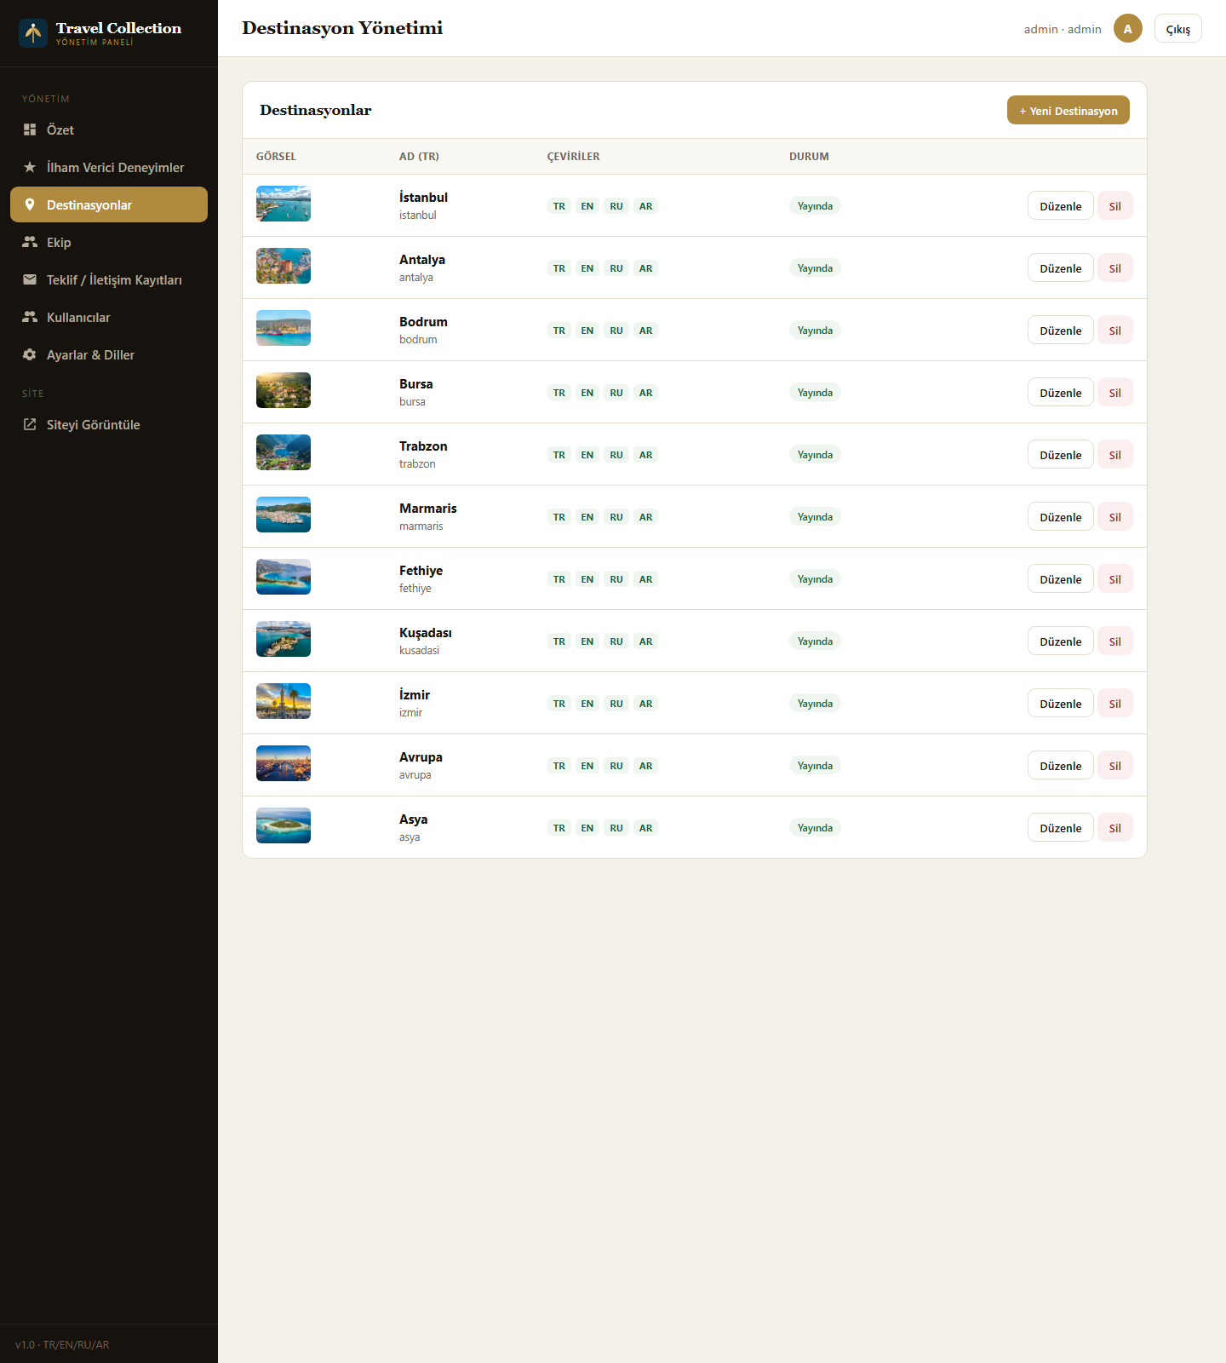
Task: Click Düzenle for Bodrum
Action: (x=1061, y=330)
